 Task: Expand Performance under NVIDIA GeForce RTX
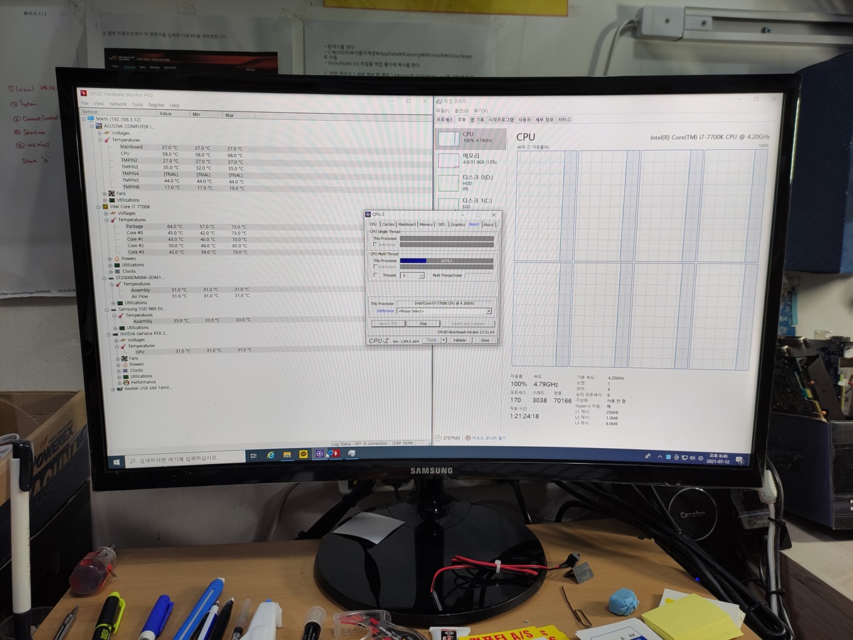[119, 382]
